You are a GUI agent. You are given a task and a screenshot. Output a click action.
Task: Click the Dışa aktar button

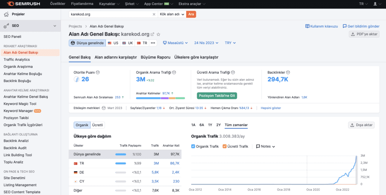(x=361, y=125)
